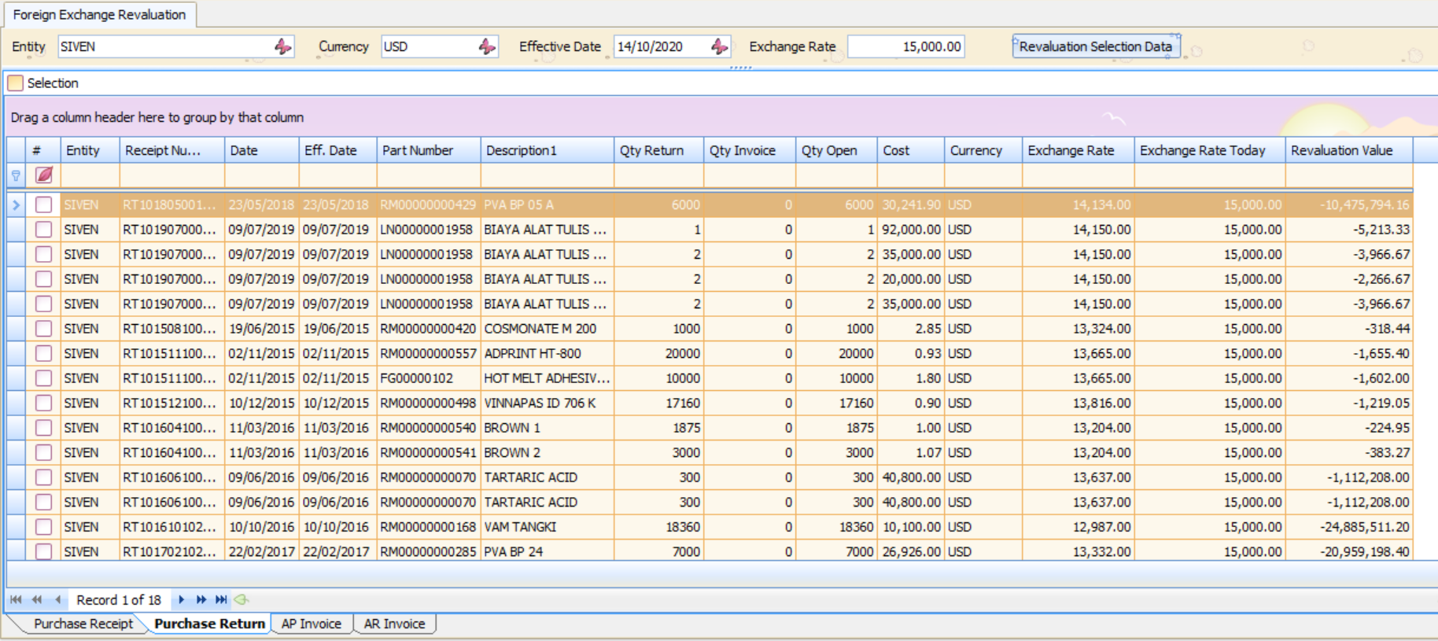The image size is (1438, 641).
Task: Click the green refresh navigator icon
Action: tap(242, 599)
